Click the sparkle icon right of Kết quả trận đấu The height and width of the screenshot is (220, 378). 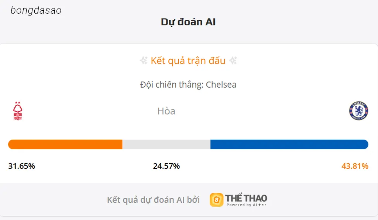coord(233,61)
